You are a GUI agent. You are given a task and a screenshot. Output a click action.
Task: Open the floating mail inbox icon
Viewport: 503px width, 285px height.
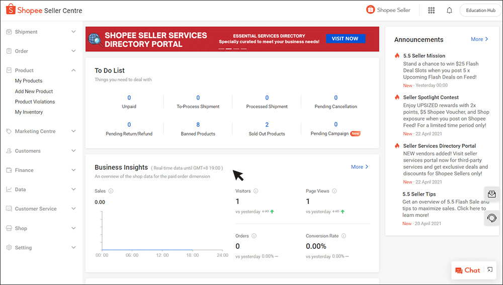(x=491, y=195)
